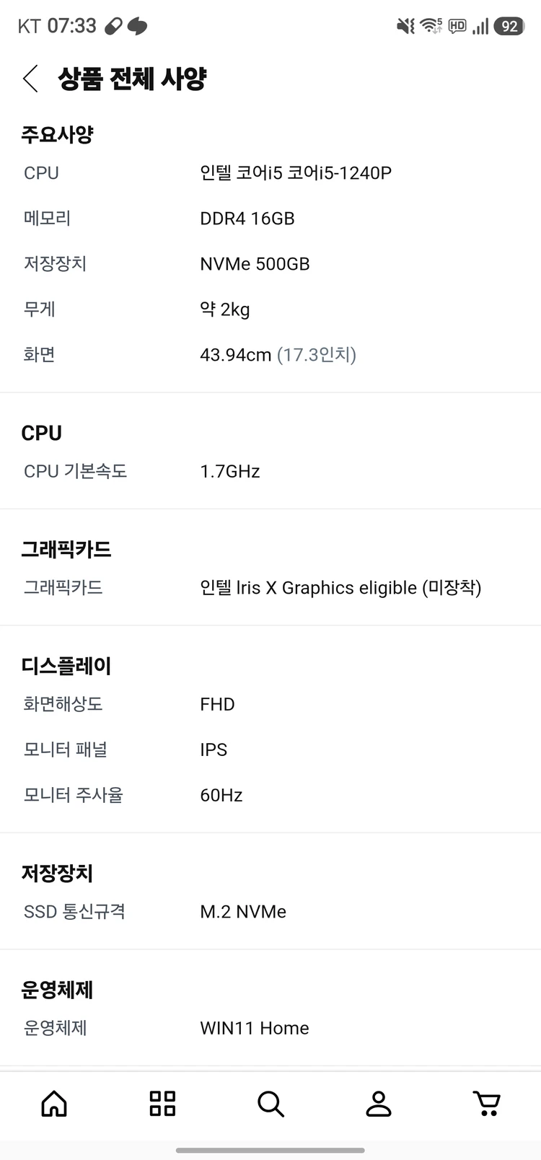The width and height of the screenshot is (541, 1160).
Task: Tap the battery indicator in status bar
Action: (x=509, y=26)
